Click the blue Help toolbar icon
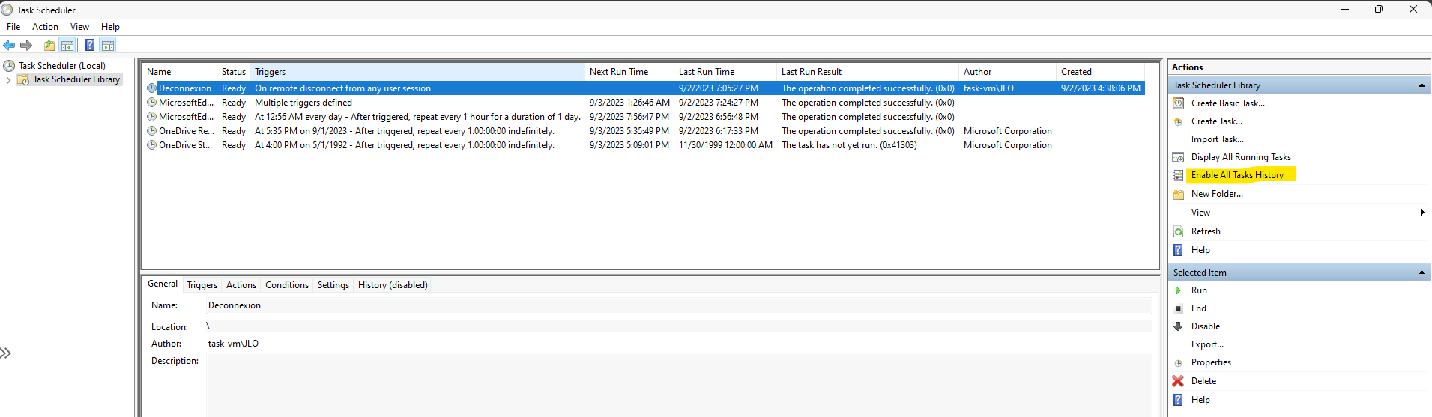Viewport: 1432px width, 417px height. pos(89,45)
